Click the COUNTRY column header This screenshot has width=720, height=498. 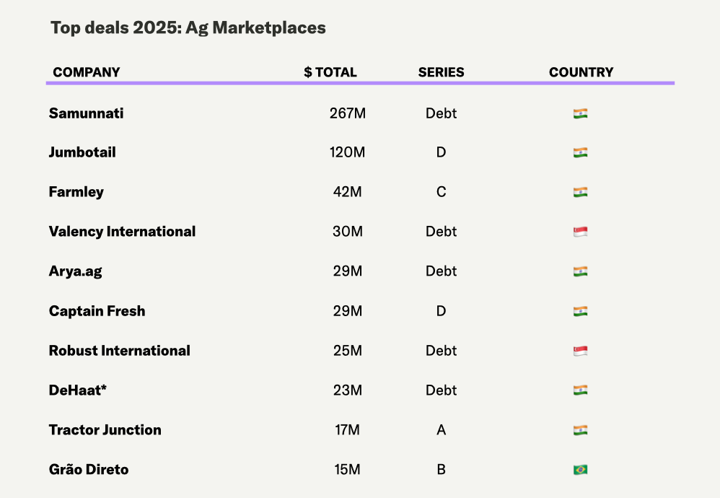581,72
